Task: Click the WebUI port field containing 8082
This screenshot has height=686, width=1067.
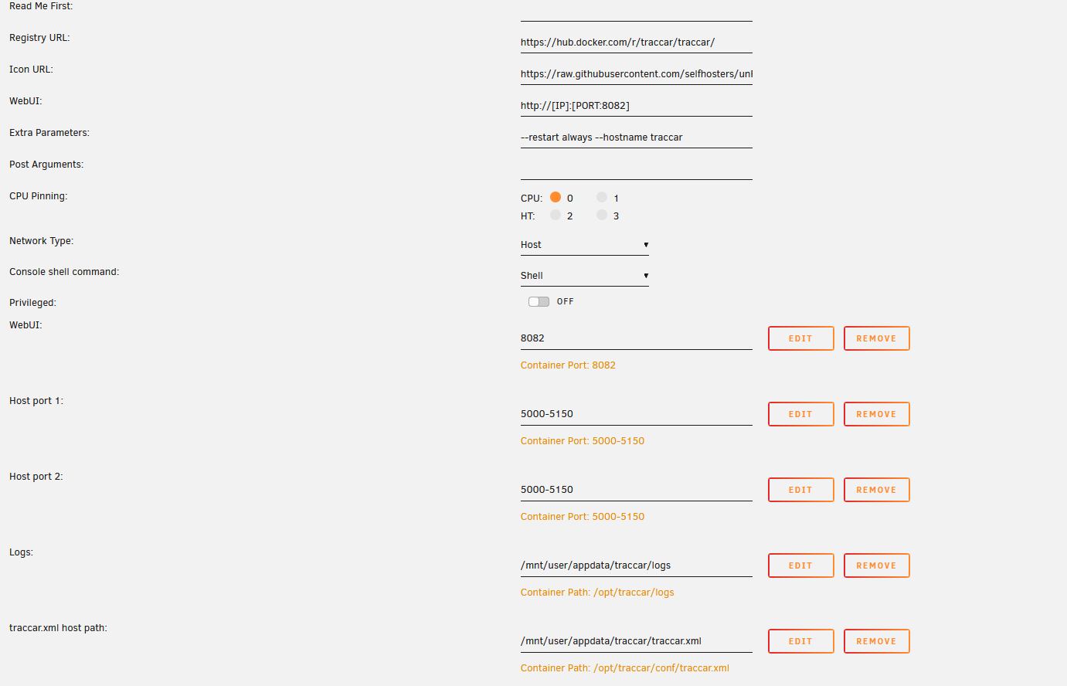Action: click(637, 338)
